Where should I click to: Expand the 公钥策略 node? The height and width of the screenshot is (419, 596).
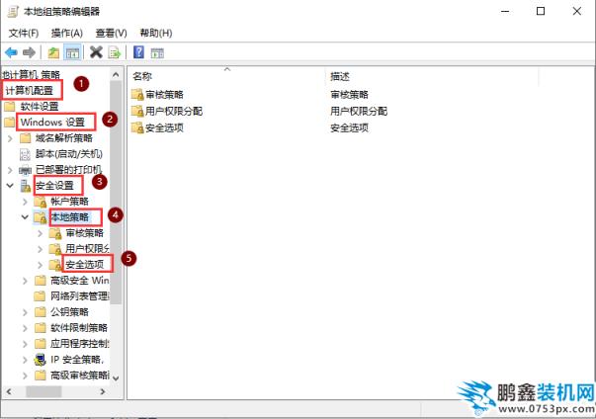pos(25,312)
